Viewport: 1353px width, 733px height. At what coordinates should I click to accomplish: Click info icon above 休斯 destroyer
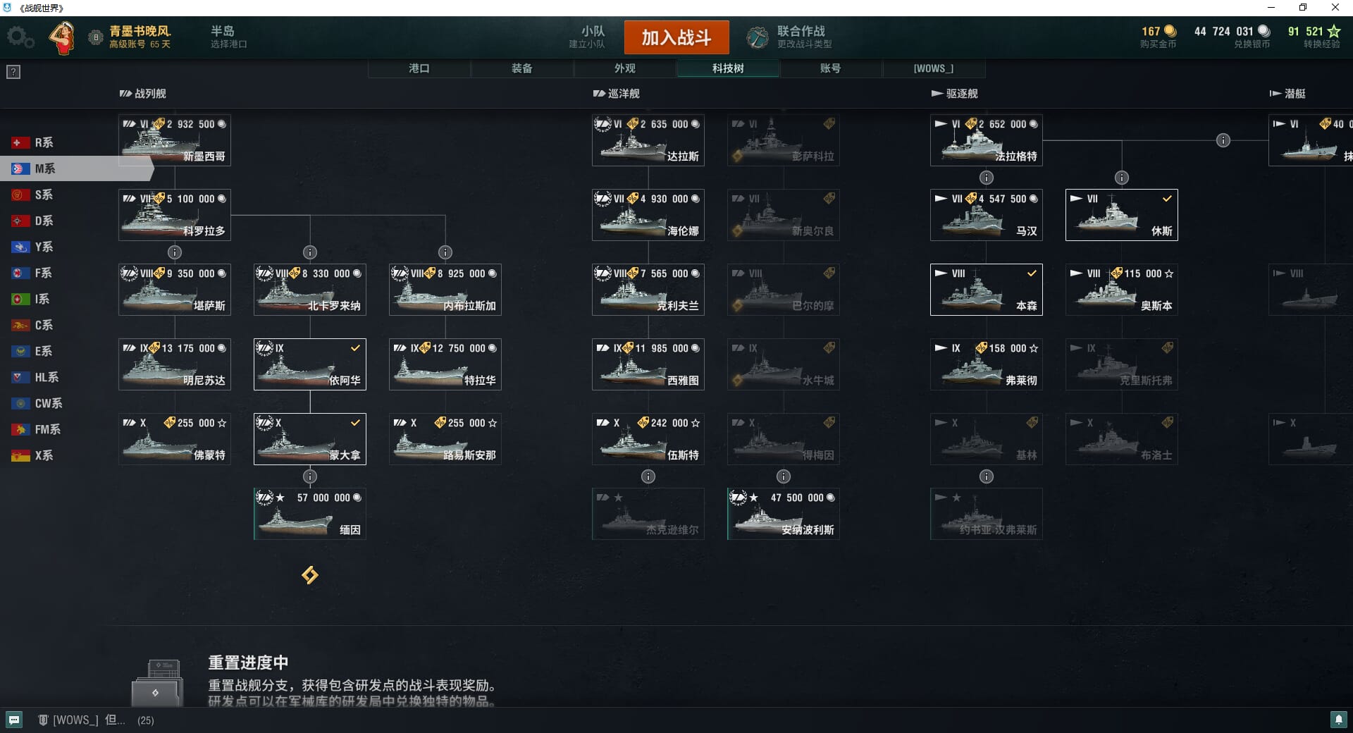1122,178
